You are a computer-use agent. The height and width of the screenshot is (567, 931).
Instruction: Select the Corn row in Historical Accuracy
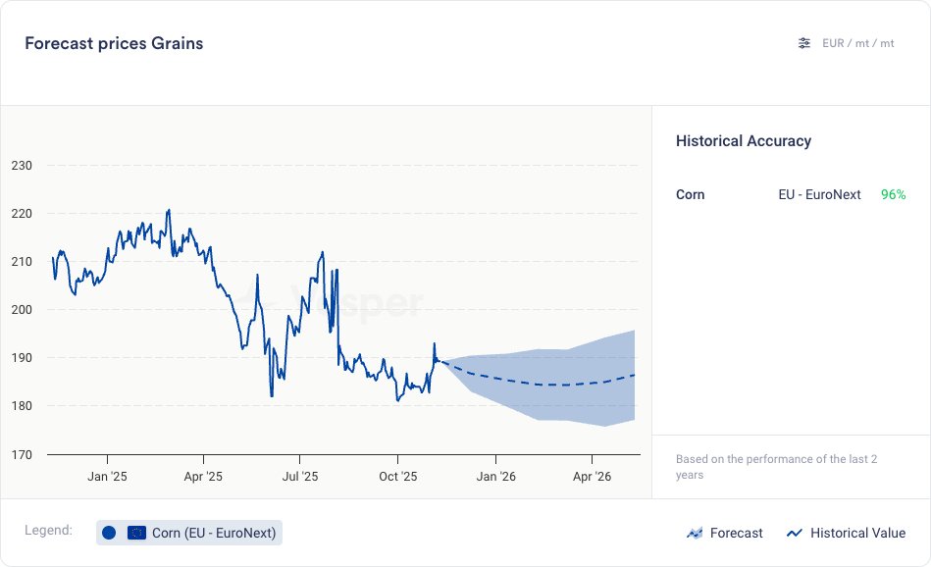tap(691, 194)
